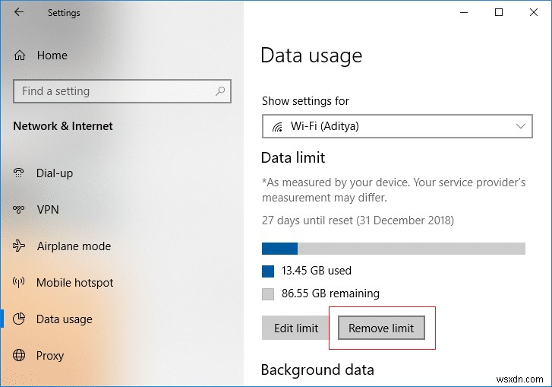Click the Airplane mode icon

20,246
